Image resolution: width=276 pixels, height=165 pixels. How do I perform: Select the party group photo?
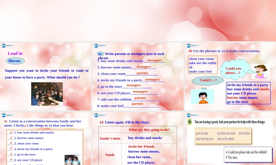47,94
